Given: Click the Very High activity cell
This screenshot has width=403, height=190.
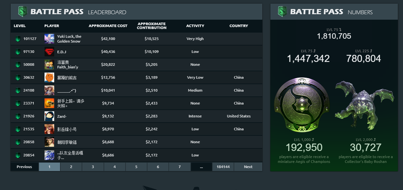Looking at the screenshot, I should pyautogui.click(x=195, y=39).
